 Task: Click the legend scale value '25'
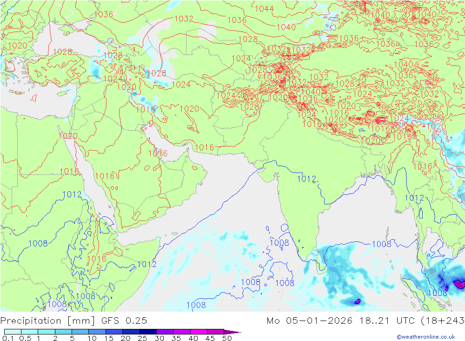(142, 338)
